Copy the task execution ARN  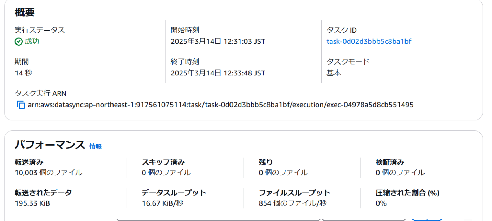21,105
